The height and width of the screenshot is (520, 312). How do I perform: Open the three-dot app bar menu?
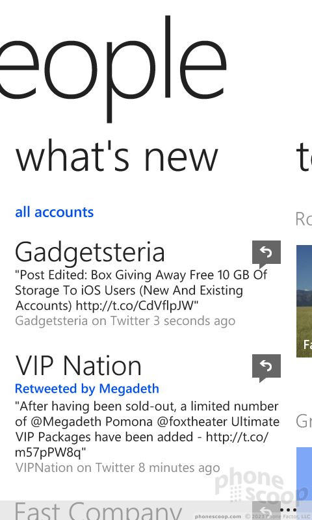(x=288, y=510)
